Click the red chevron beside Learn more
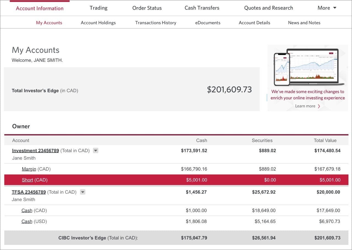Screen dimensions: 352x250 pyautogui.click(x=319, y=106)
